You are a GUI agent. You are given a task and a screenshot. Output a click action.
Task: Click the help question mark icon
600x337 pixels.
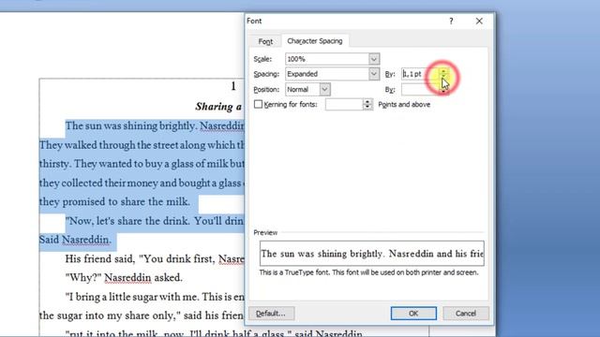click(x=451, y=21)
